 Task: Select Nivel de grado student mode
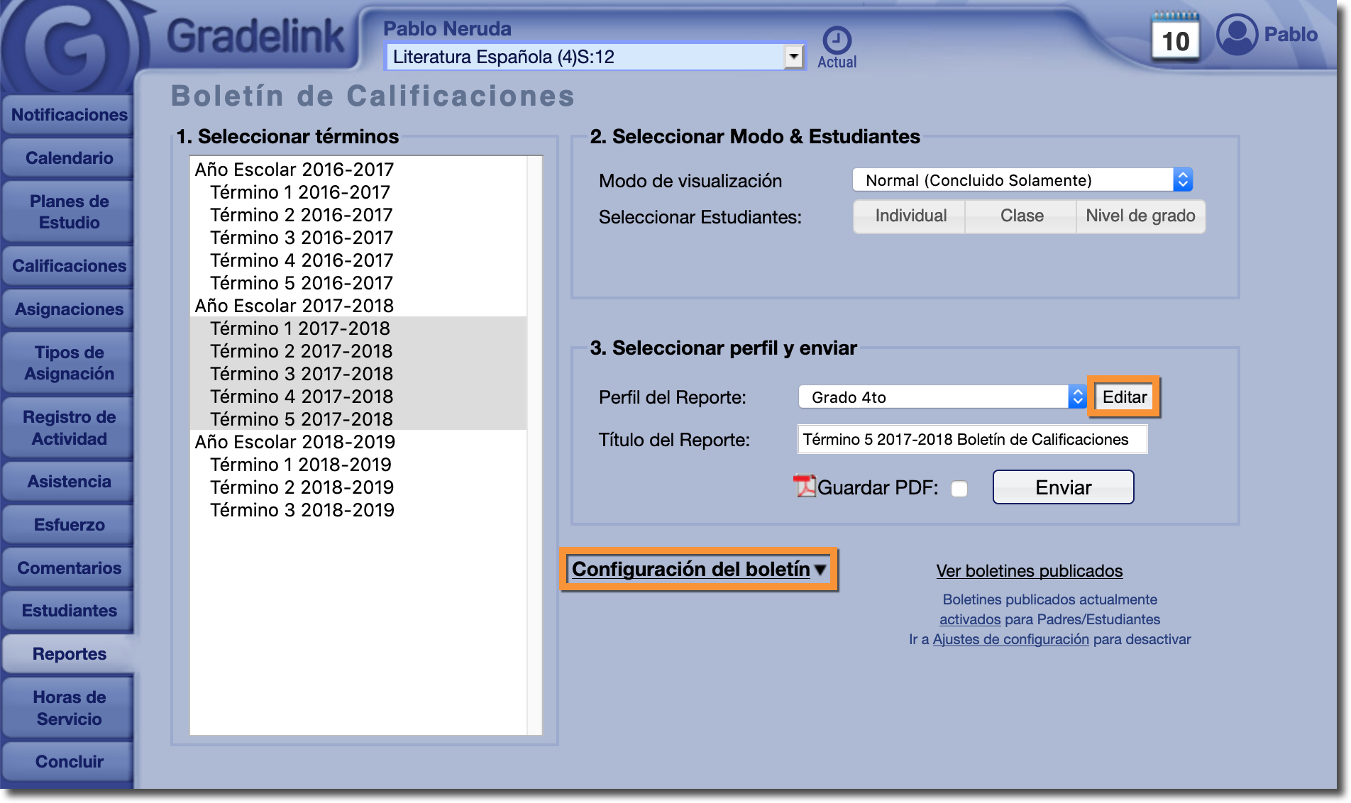1140,216
